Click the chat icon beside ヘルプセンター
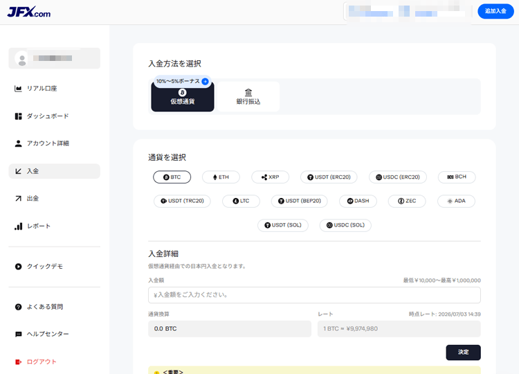The image size is (519, 374). point(18,335)
